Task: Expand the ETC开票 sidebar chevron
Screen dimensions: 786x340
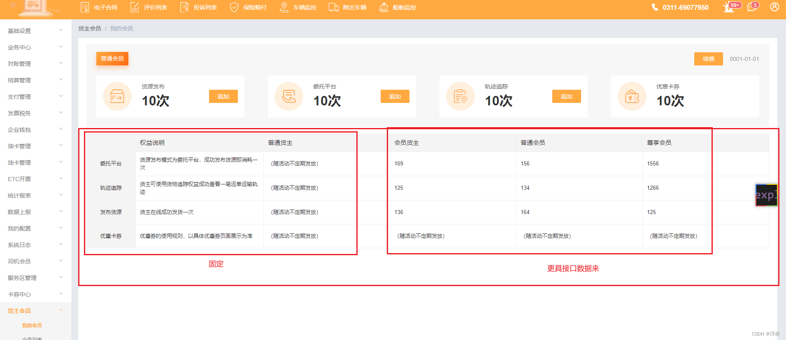Action: pos(61,179)
